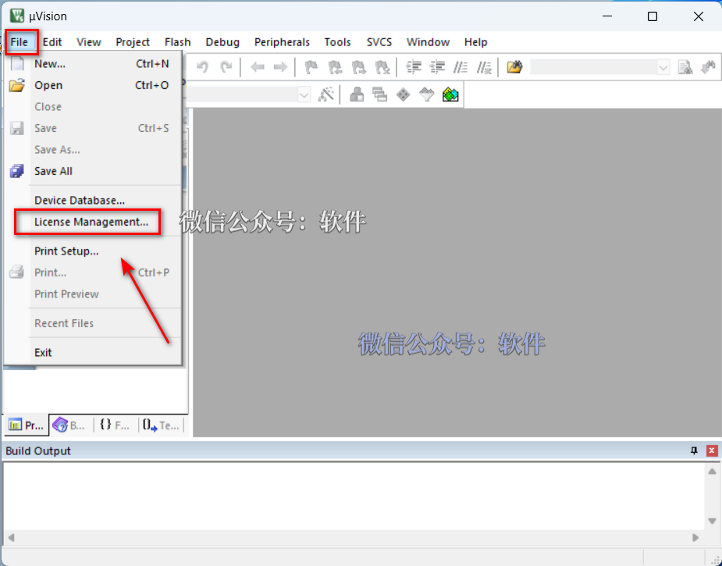
Task: Switch to the Project (Pr...) tab
Action: click(x=27, y=425)
